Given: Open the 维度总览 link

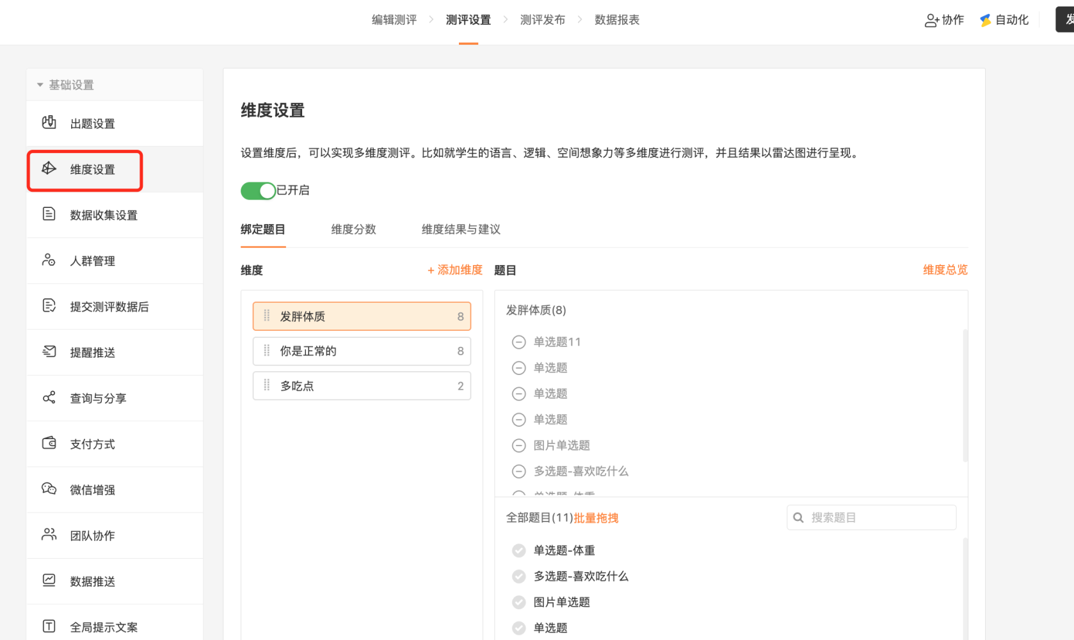Looking at the screenshot, I should (945, 270).
